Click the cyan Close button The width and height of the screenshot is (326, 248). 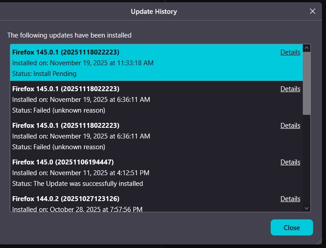point(292,227)
